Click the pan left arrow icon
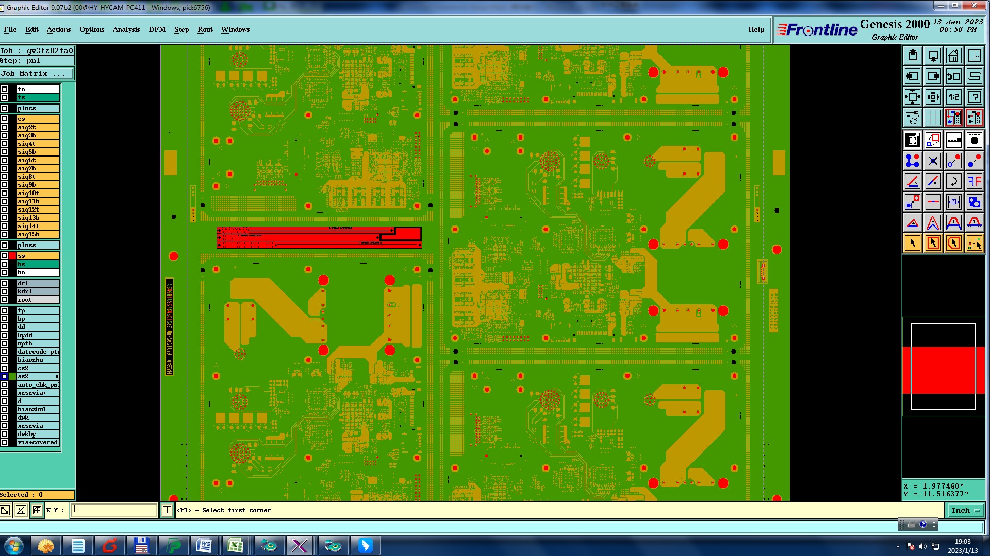Image resolution: width=990 pixels, height=556 pixels. (912, 76)
